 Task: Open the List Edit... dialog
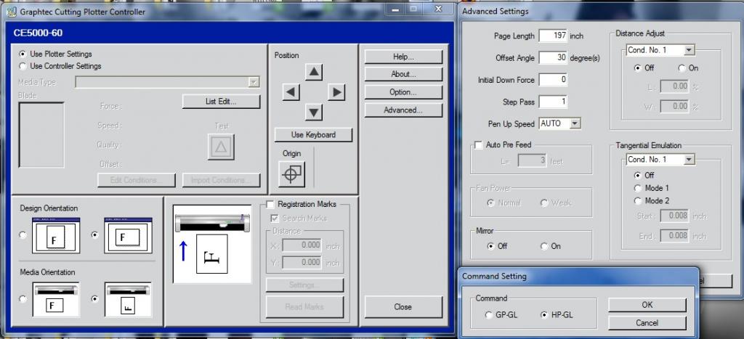[220, 102]
